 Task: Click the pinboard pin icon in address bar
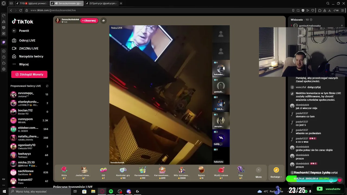click(x=293, y=10)
